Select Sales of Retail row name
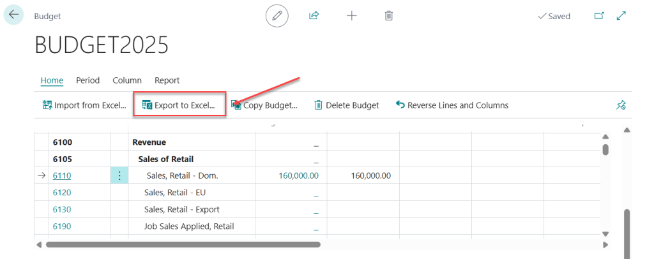The width and height of the screenshot is (654, 259). 165,159
